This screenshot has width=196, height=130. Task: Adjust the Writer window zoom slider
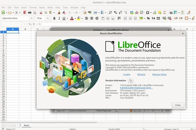click(153, 110)
